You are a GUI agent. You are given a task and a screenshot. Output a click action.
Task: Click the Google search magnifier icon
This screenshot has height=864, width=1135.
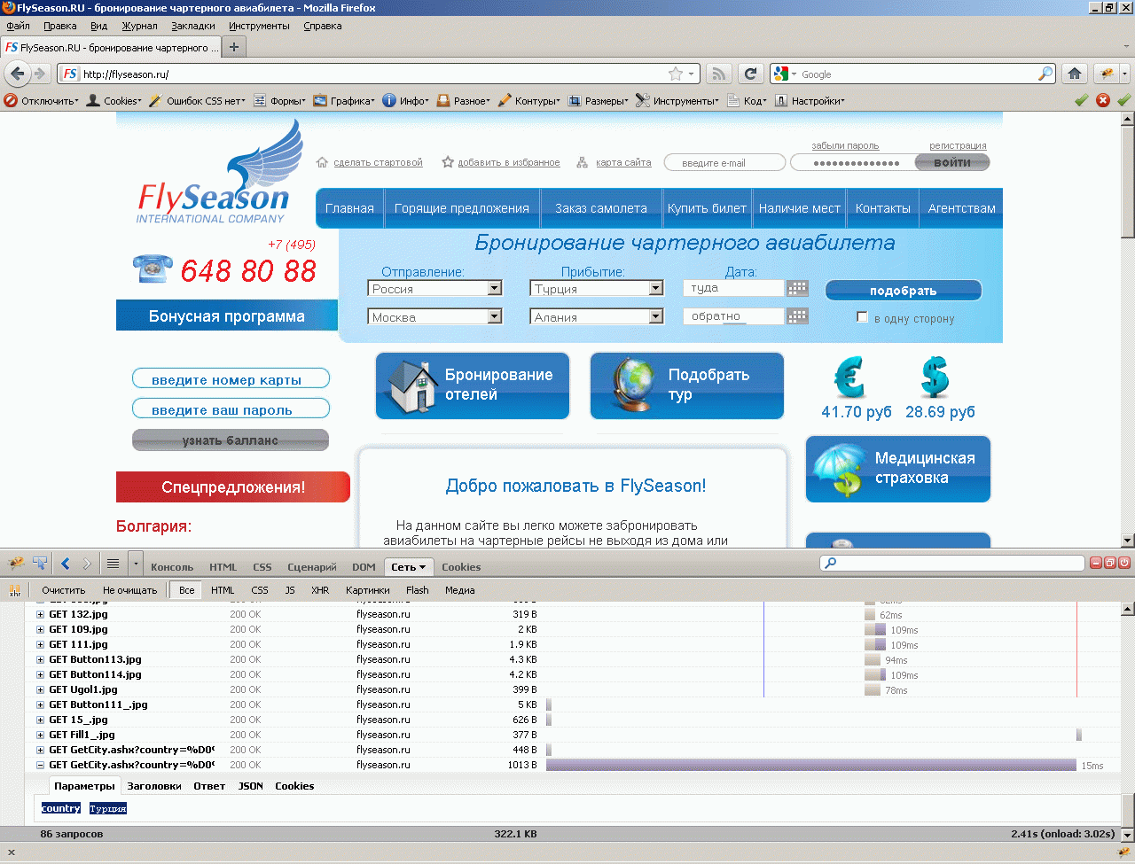[1046, 74]
